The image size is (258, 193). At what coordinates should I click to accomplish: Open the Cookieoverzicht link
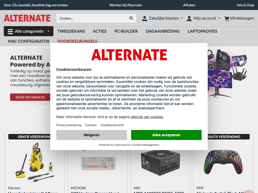click(112, 125)
